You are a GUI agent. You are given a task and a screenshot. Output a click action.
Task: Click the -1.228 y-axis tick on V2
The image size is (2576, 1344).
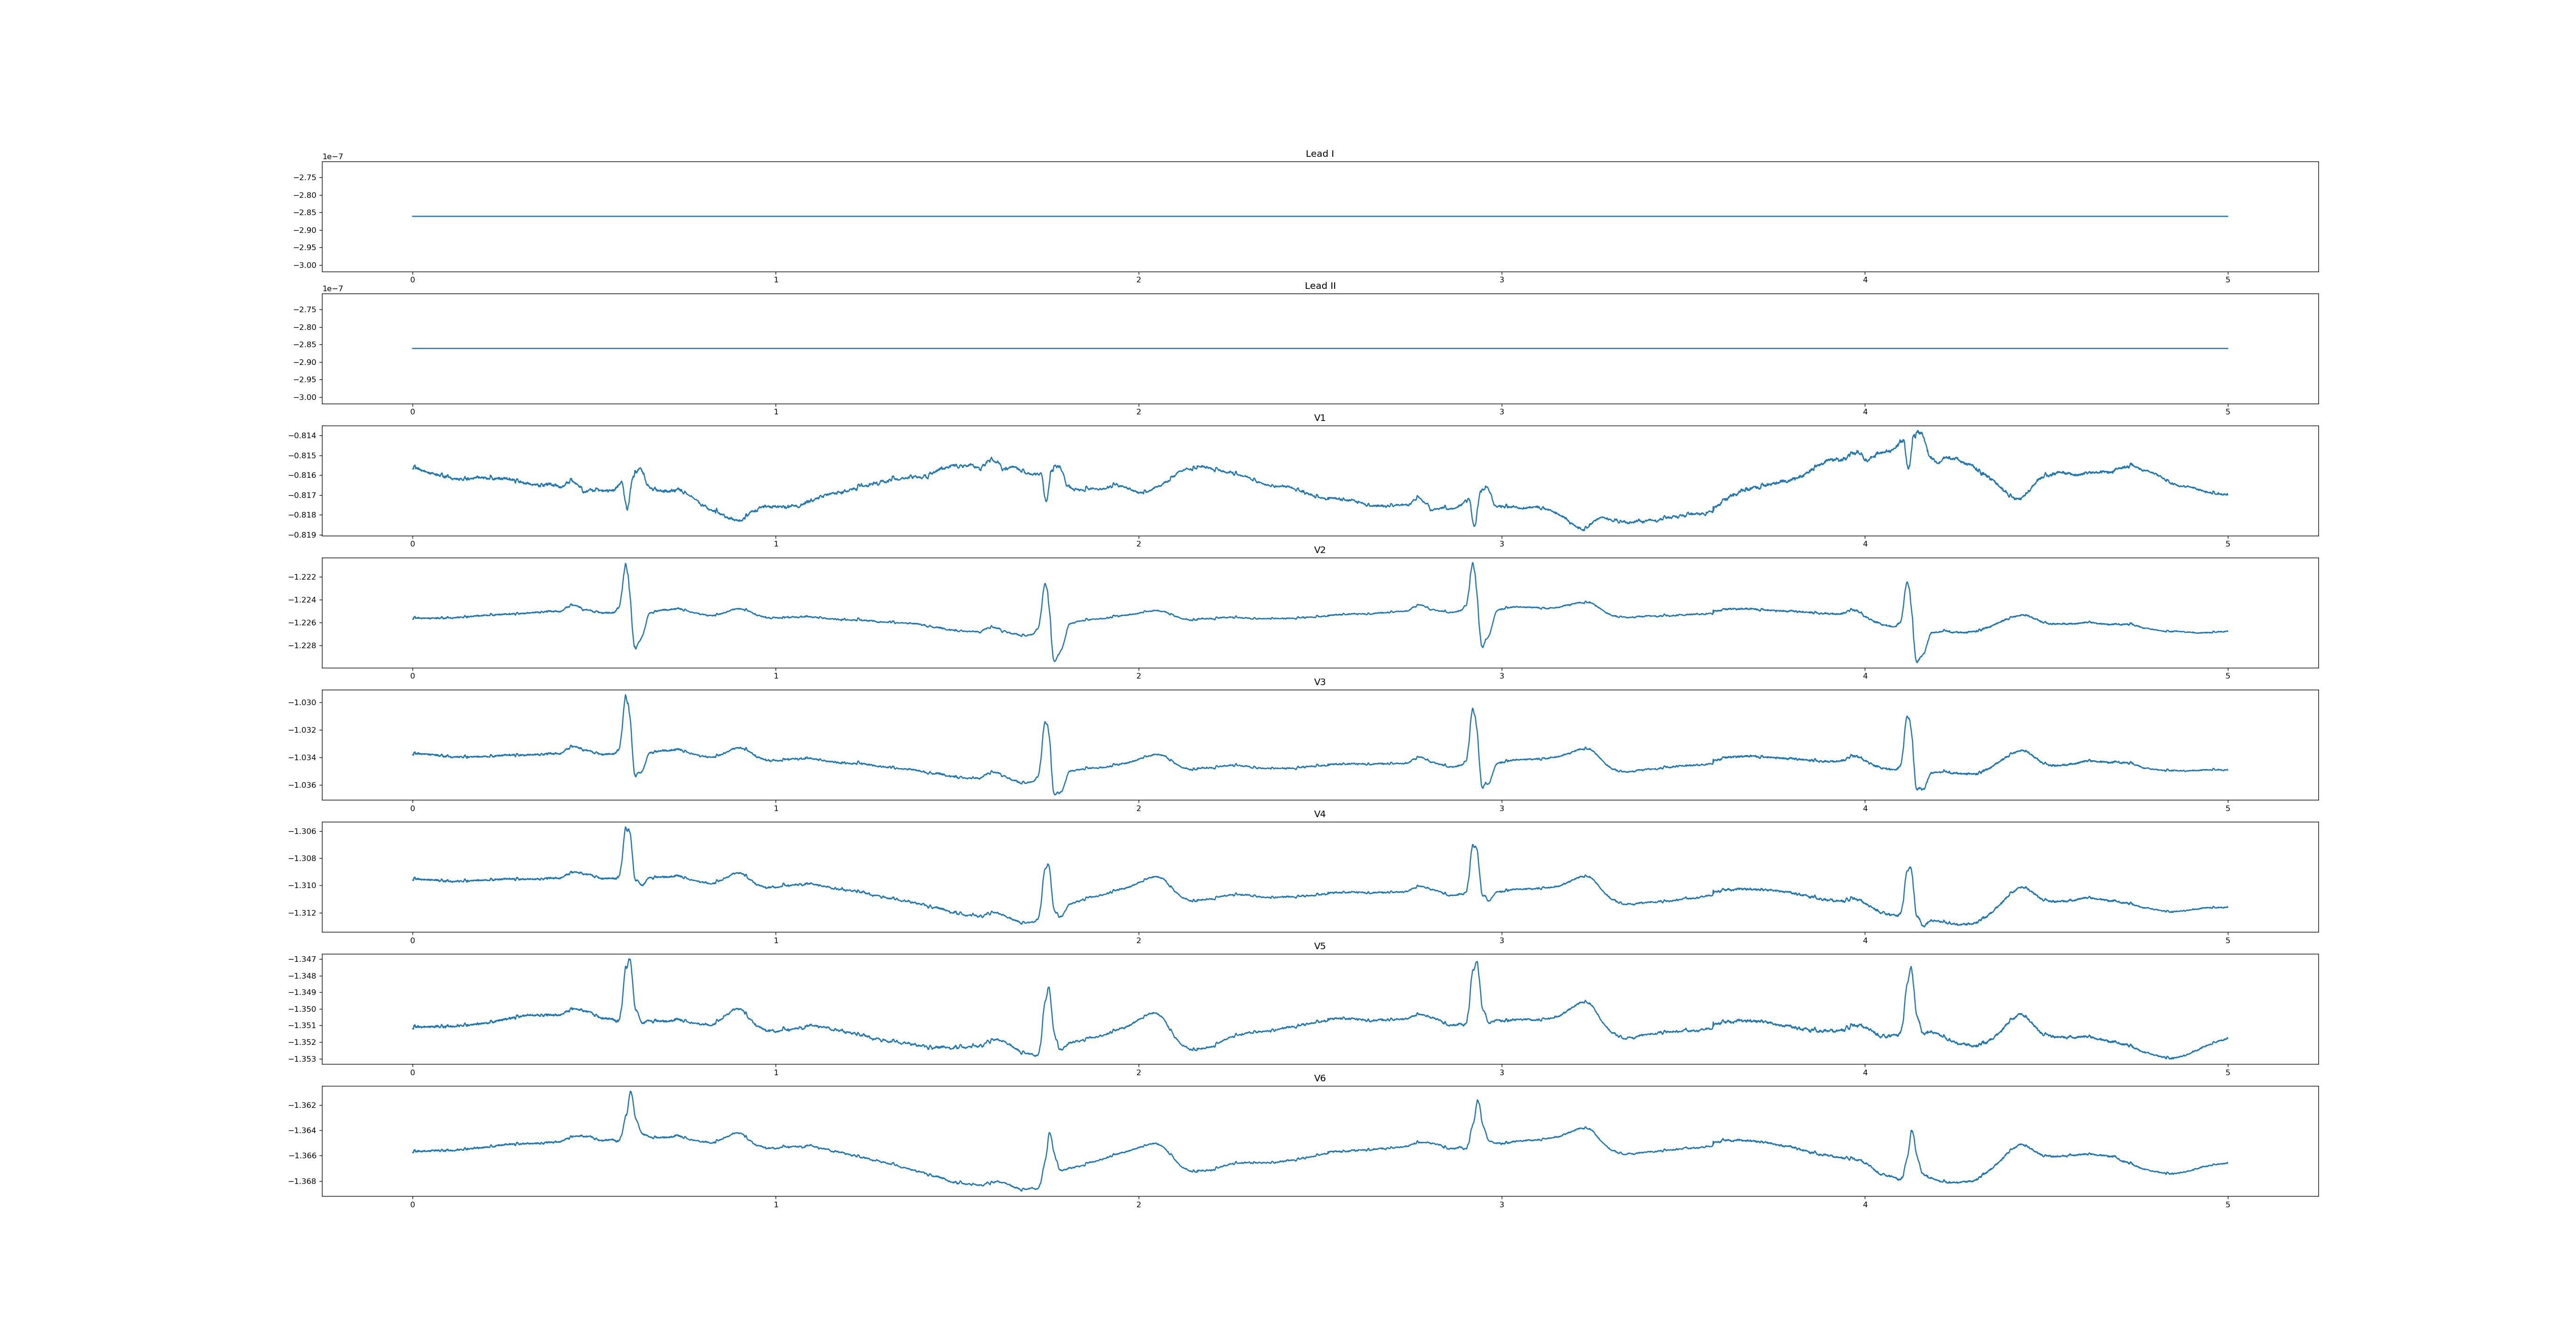coord(302,645)
